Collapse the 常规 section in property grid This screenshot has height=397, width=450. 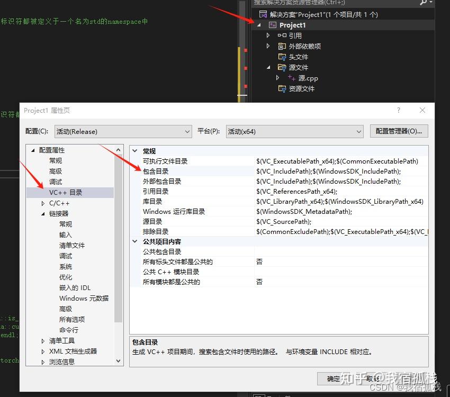pyautogui.click(x=134, y=150)
